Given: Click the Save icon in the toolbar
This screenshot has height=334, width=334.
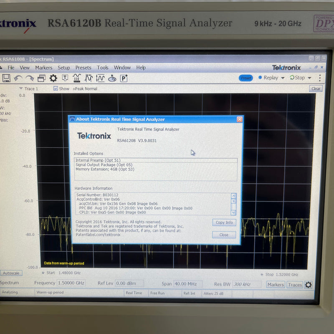Looking at the screenshot, I should (6, 78).
